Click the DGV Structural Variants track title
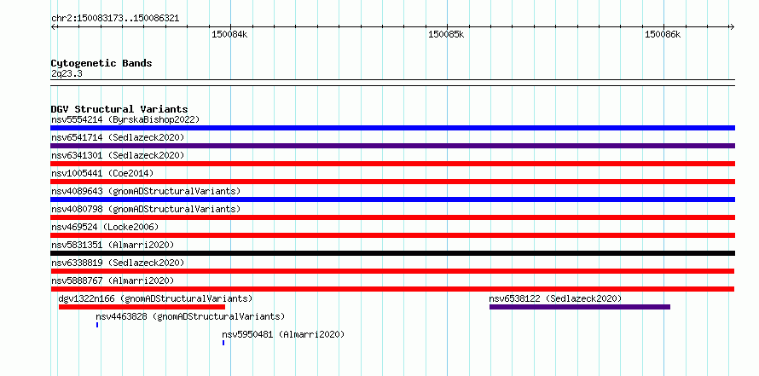This screenshot has width=759, height=376. point(119,109)
